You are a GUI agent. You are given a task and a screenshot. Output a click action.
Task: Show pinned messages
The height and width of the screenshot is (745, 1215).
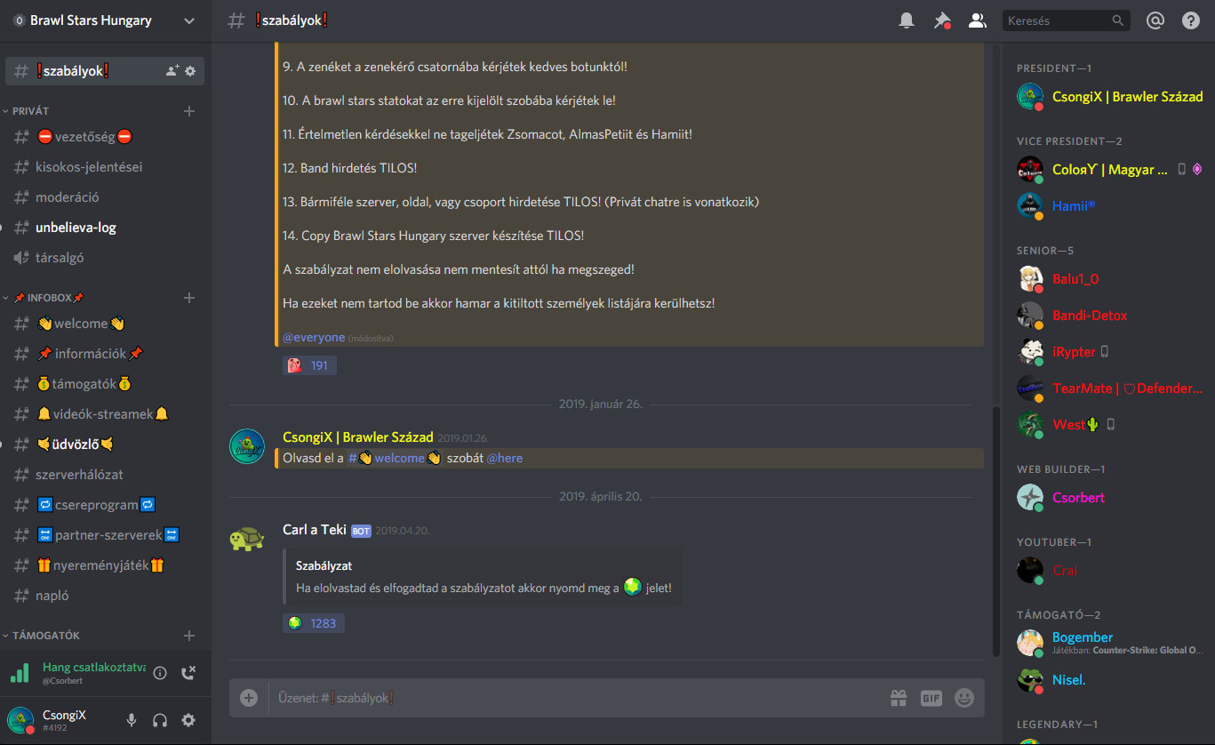point(942,20)
